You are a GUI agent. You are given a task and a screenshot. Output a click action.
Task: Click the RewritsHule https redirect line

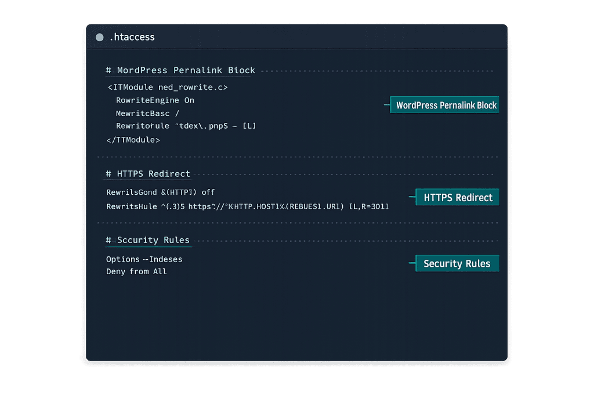[247, 207]
